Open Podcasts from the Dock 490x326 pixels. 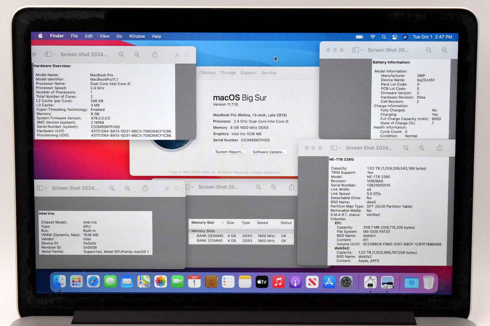(295, 282)
